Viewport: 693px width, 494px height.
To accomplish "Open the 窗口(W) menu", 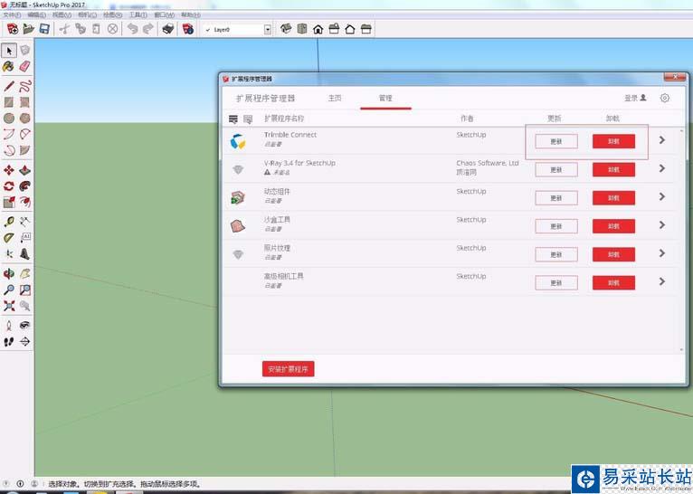I will 164,14.
